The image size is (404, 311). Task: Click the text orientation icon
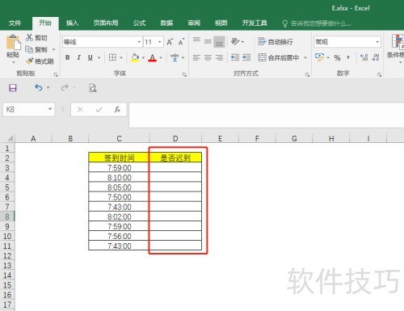(x=235, y=41)
